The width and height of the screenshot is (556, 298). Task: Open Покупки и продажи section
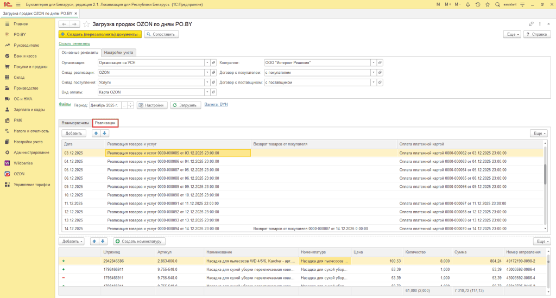tap(30, 67)
